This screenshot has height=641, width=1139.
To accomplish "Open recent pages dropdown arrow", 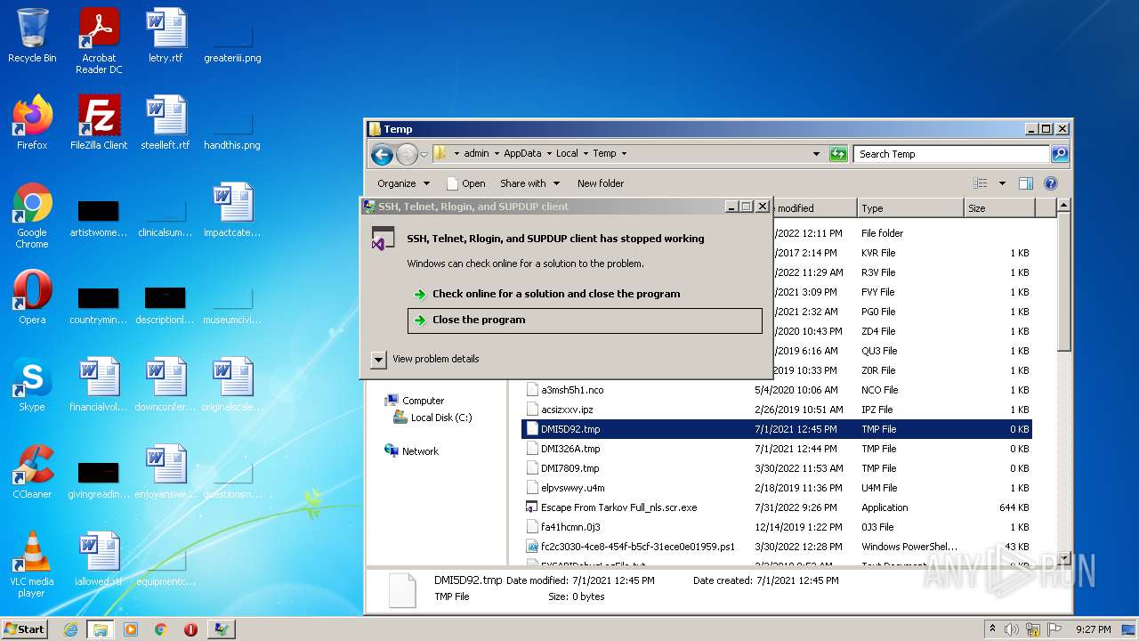I will click(x=424, y=154).
